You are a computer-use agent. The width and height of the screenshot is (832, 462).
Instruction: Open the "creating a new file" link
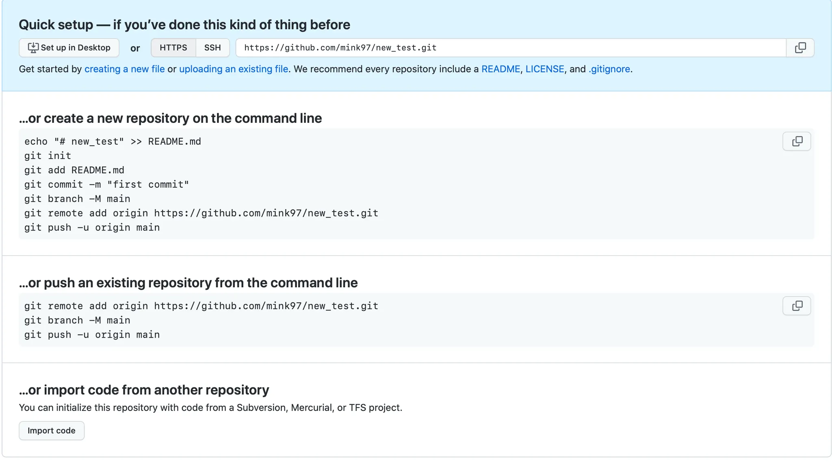pos(124,69)
